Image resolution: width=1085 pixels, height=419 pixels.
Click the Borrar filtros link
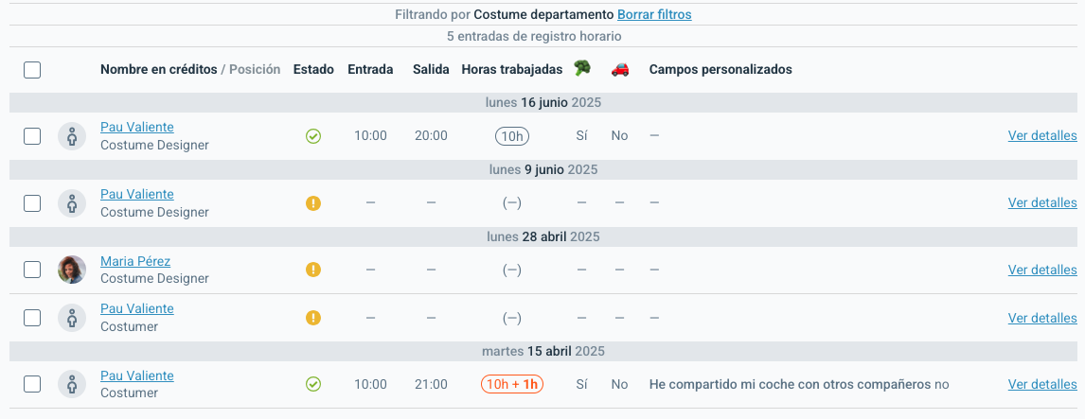pos(654,14)
